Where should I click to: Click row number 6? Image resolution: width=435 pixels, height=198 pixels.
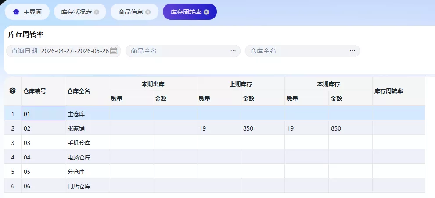[x=12, y=186]
